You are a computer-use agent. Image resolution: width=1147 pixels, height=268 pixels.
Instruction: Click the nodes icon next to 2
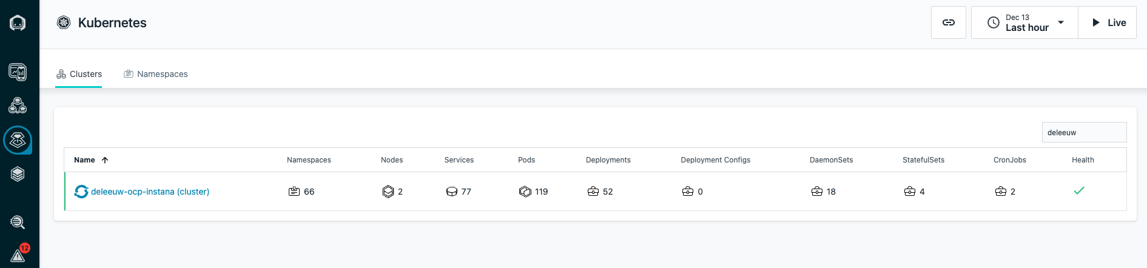point(388,192)
